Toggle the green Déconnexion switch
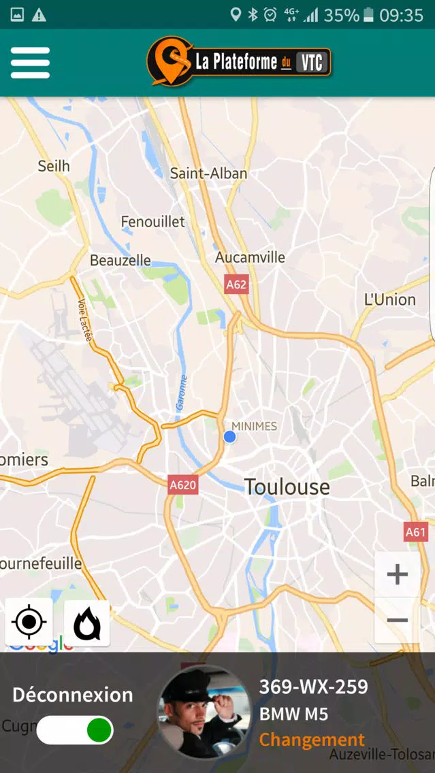The width and height of the screenshot is (435, 773). (75, 730)
